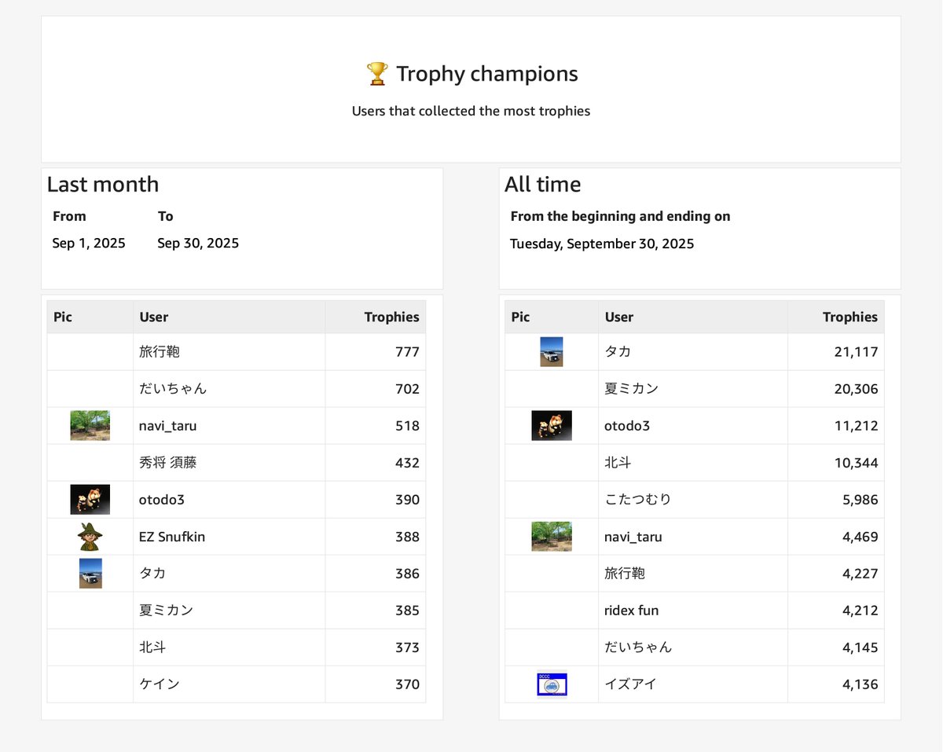Image resolution: width=943 pixels, height=752 pixels.
Task: Click Pic column header in All time table
Action: click(x=520, y=317)
